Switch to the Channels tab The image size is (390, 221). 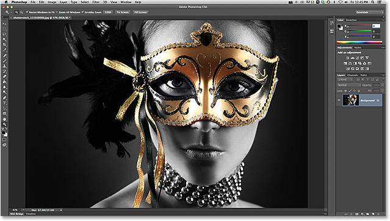[353, 75]
